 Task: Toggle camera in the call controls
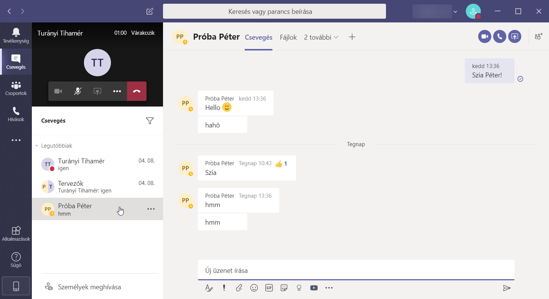tap(58, 91)
